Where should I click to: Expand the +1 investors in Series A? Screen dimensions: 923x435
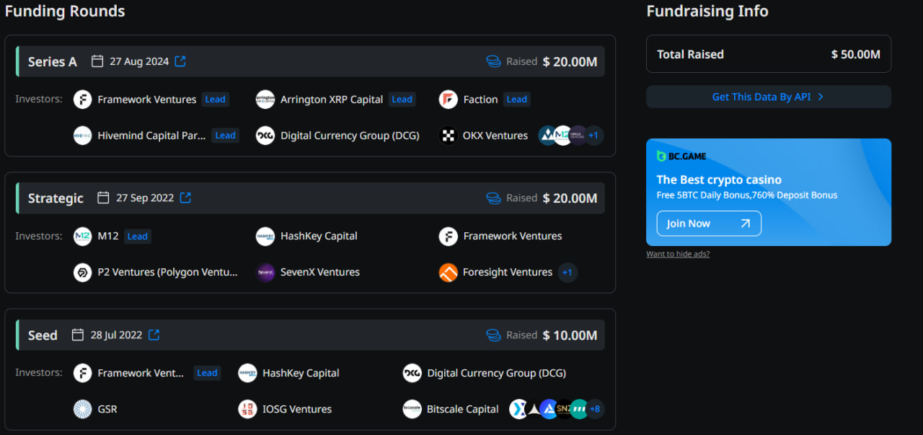[593, 136]
